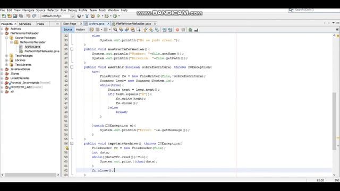Click the editor vertical scrollbar thumb
The width and height of the screenshot is (340, 191).
(334, 121)
